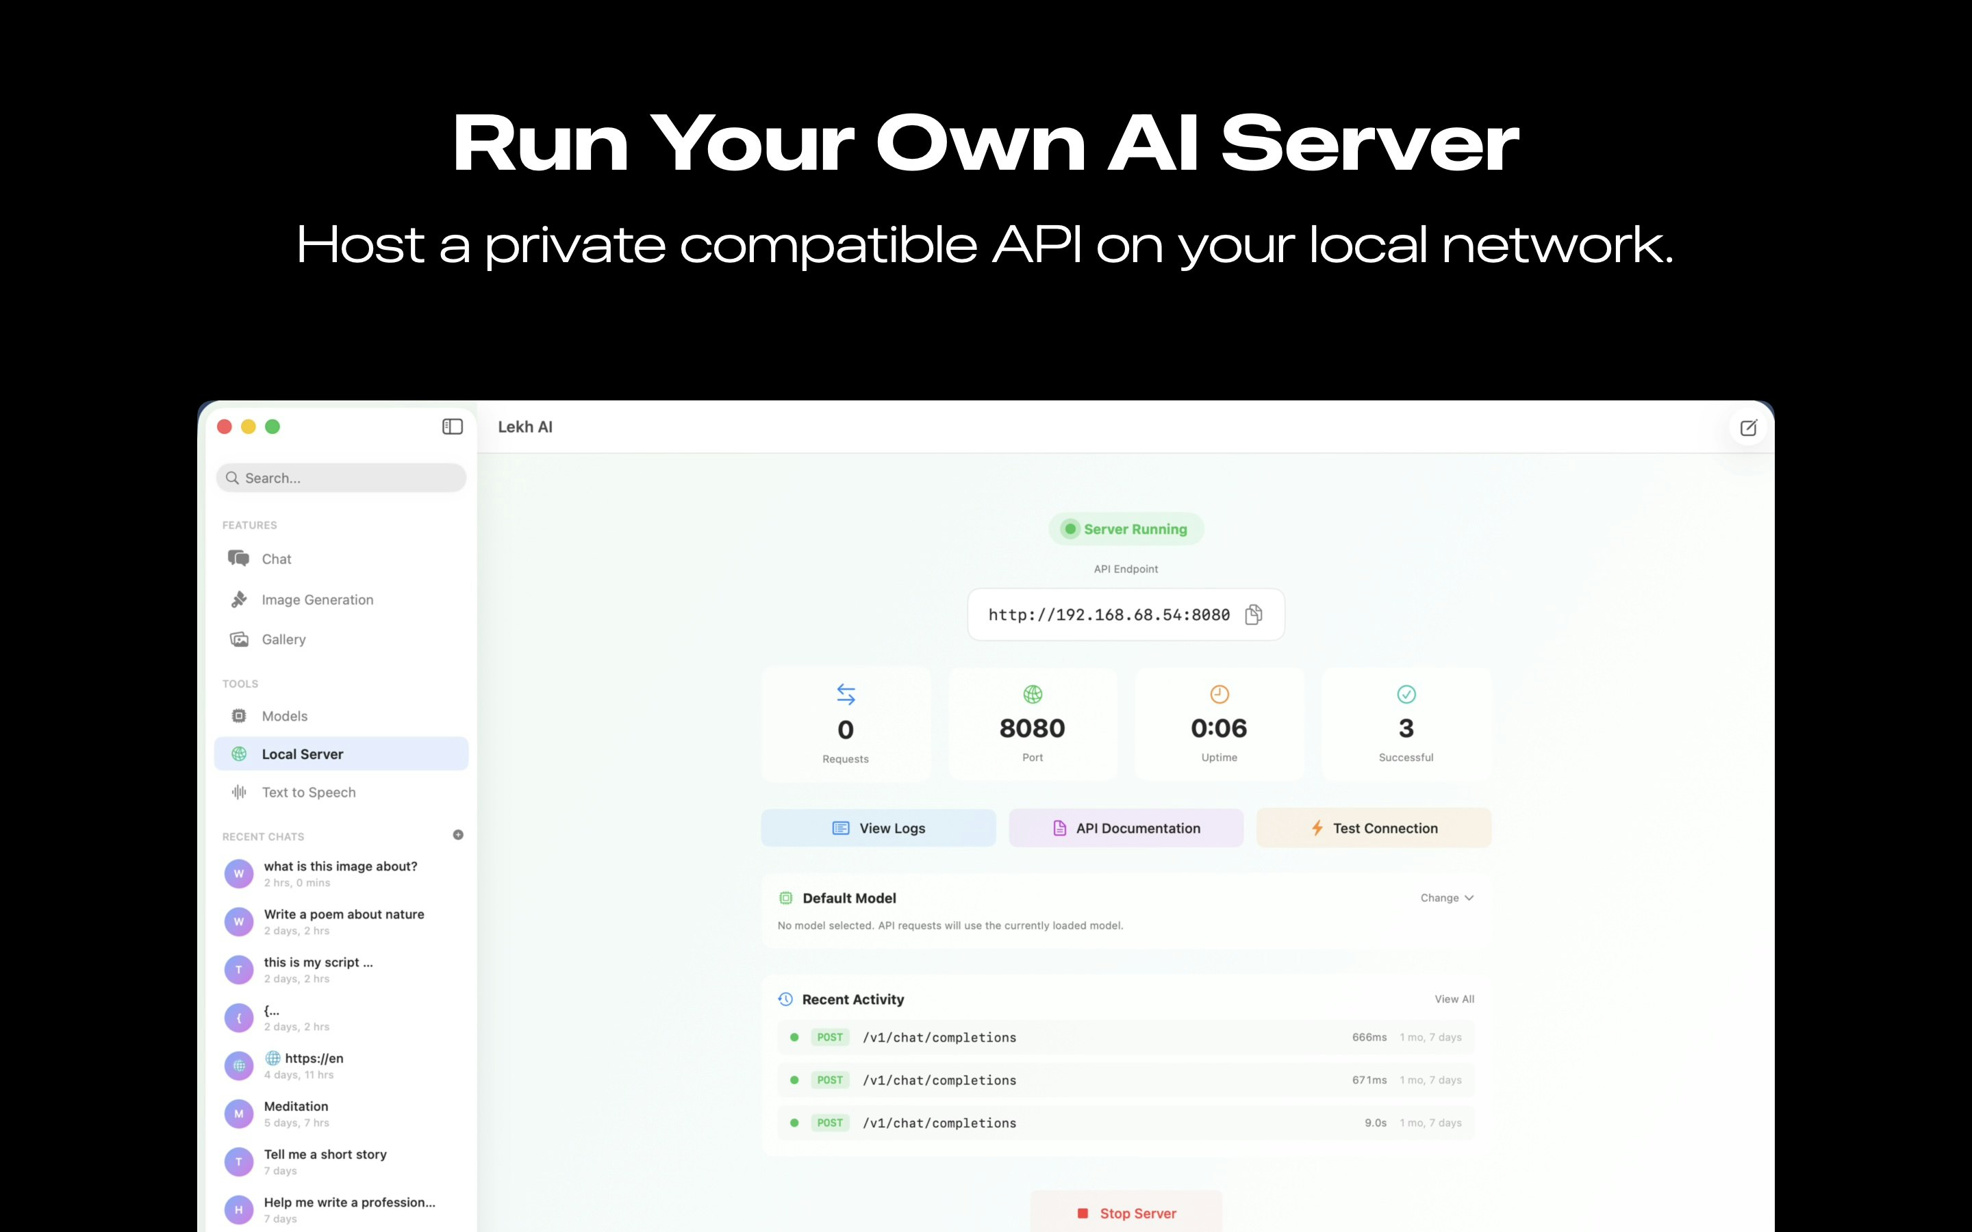
Task: Stop the running server
Action: click(1126, 1212)
